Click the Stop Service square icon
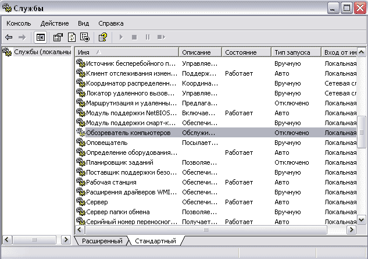This screenshot has width=368, height=259. (134, 37)
